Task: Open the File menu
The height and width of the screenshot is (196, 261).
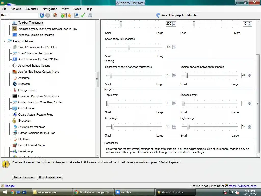Action: (x=4, y=9)
